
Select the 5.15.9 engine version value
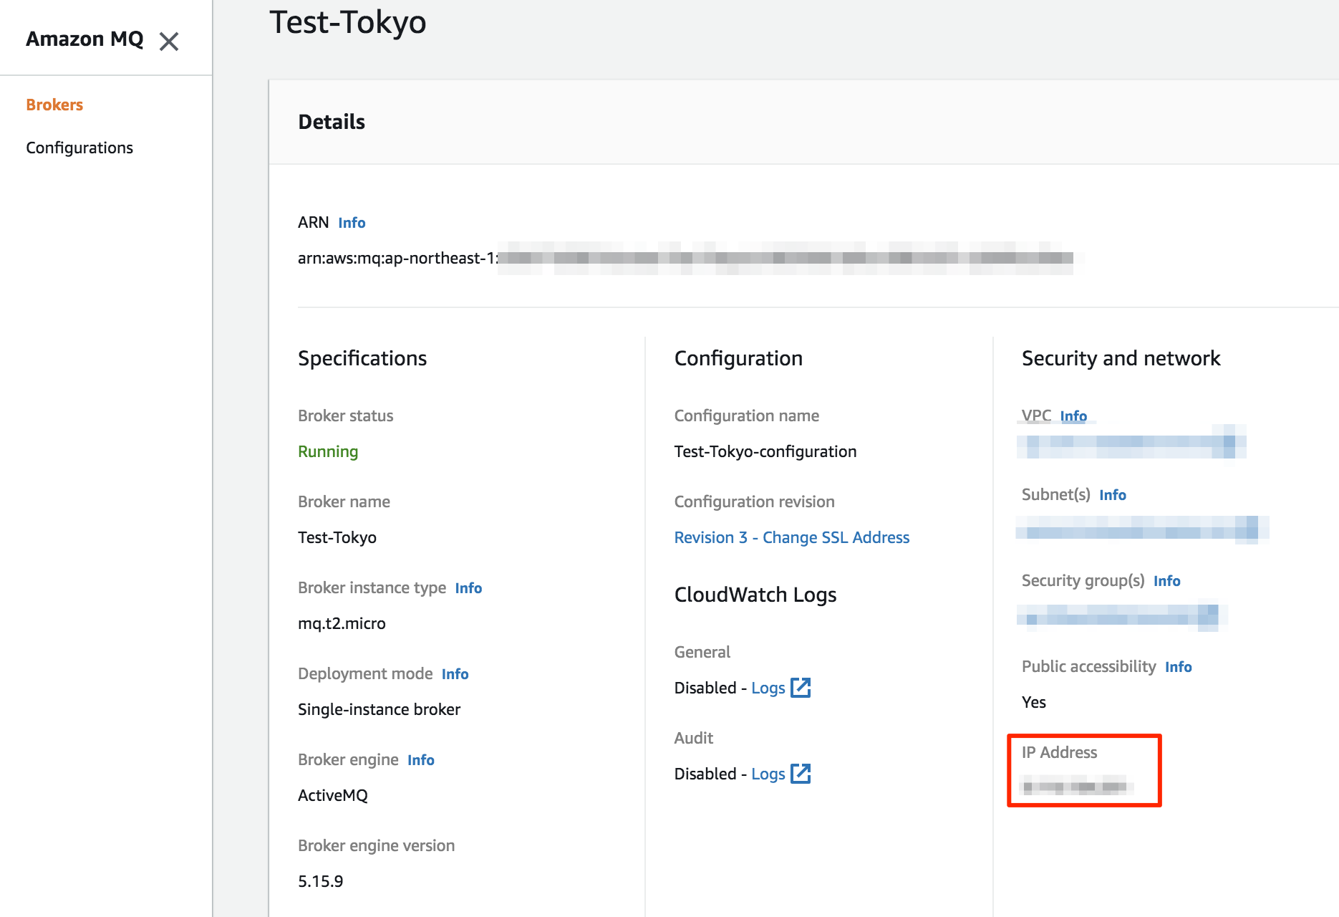(x=320, y=881)
